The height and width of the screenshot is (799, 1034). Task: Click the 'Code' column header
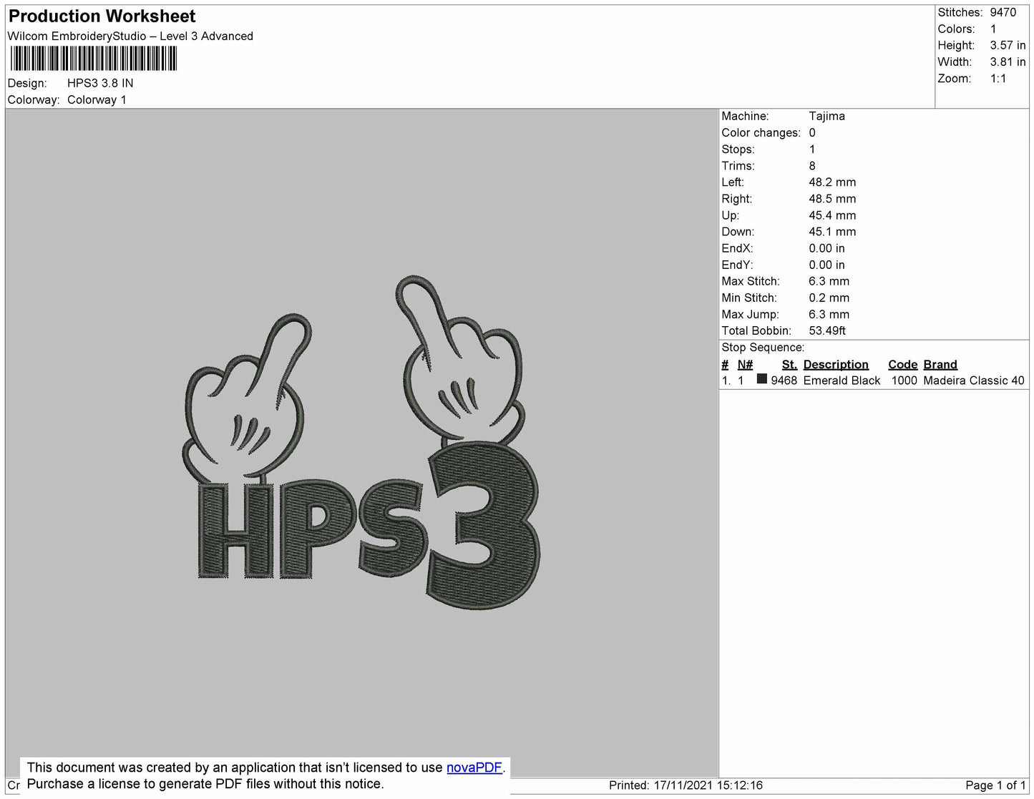point(902,365)
